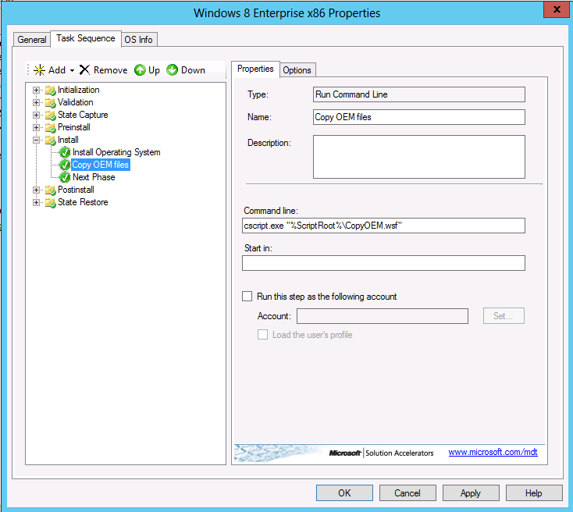Click inside the Description text box
573x512 pixels.
coord(418,157)
